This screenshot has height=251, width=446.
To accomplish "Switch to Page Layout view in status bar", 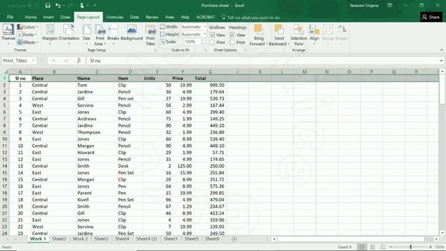I will pyautogui.click(x=372, y=247).
